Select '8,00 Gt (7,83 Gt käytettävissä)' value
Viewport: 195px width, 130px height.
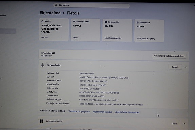[93, 81]
